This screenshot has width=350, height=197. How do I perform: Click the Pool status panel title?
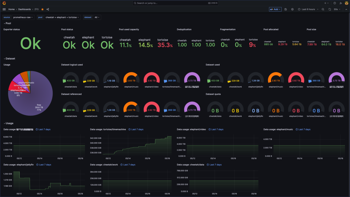pos(67,29)
